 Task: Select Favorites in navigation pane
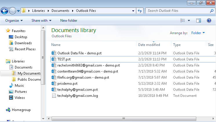(x=19, y=31)
